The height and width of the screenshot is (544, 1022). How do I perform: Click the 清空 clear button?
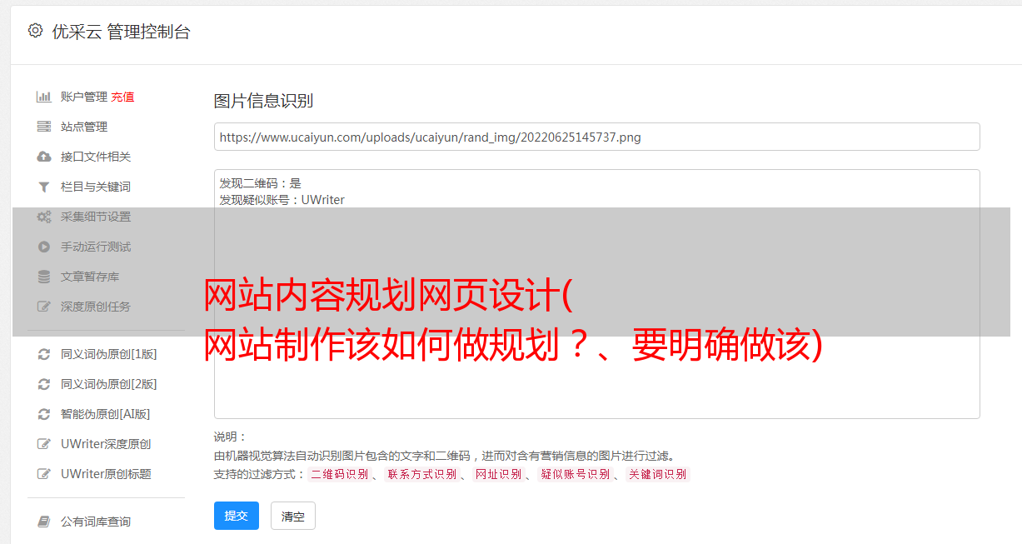click(x=293, y=517)
